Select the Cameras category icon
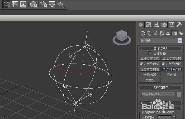The height and width of the screenshot is (119, 185). [162, 33]
